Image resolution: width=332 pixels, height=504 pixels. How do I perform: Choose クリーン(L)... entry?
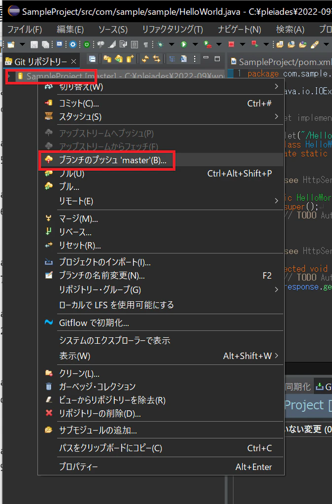click(161, 373)
